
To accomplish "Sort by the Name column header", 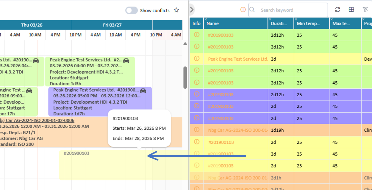I will coord(213,24).
